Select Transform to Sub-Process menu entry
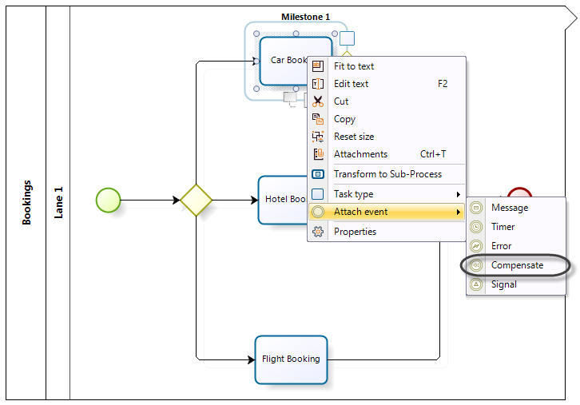 coord(387,174)
